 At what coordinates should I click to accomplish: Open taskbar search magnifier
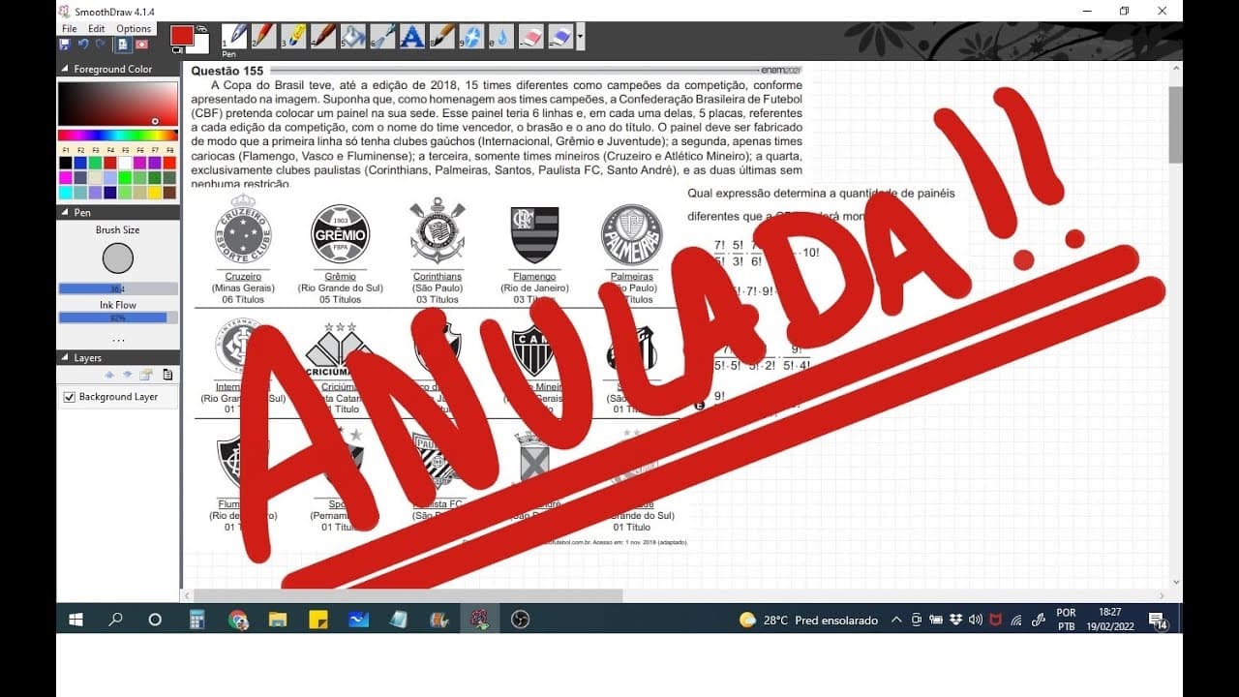click(x=115, y=620)
